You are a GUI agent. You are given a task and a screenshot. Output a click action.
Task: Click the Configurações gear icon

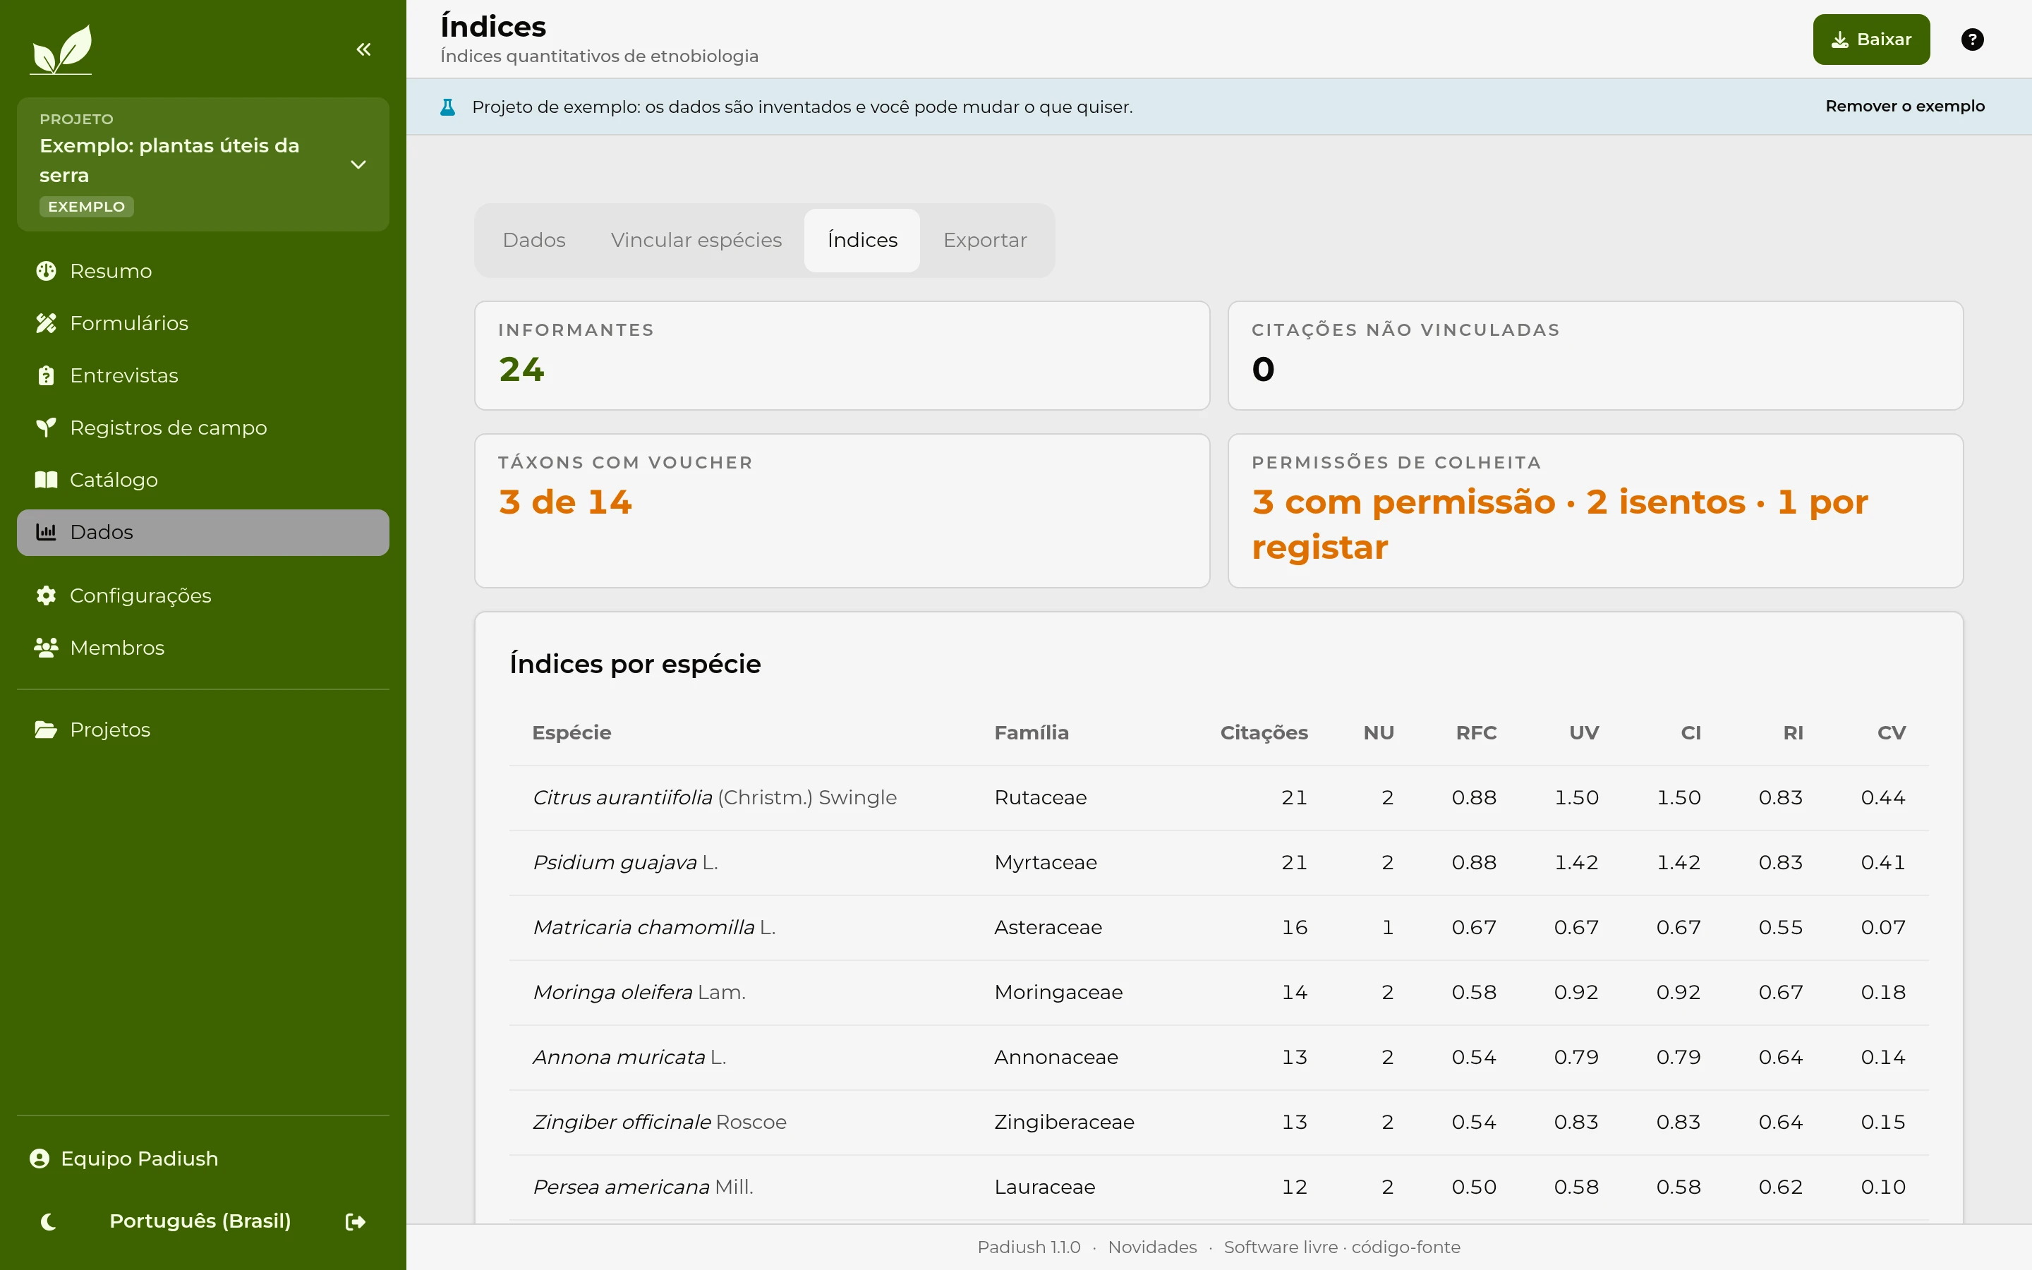(x=46, y=595)
